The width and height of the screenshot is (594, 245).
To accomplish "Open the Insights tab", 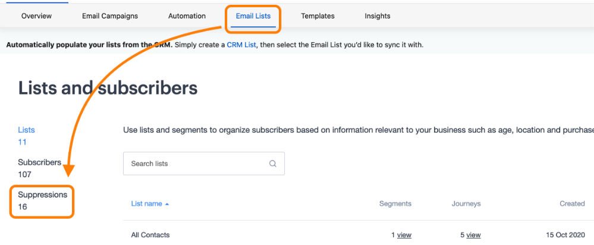I will [378, 16].
